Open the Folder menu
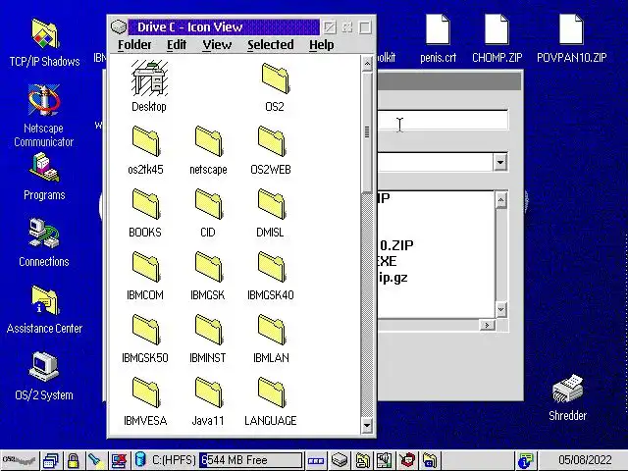628x471 pixels. pyautogui.click(x=134, y=44)
